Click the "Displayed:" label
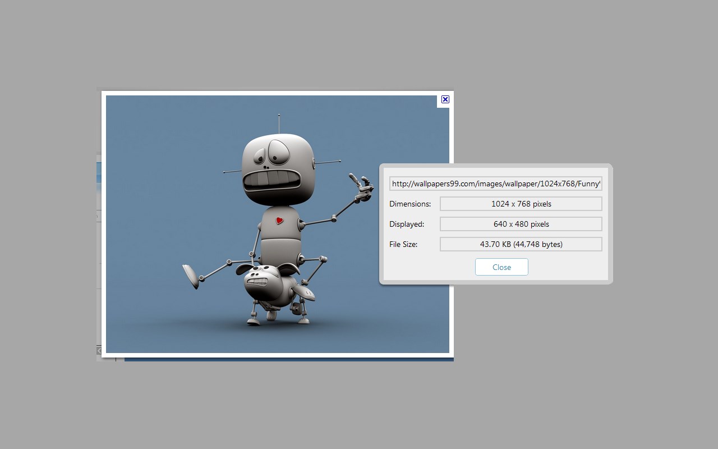This screenshot has height=449, width=718. pyautogui.click(x=407, y=224)
